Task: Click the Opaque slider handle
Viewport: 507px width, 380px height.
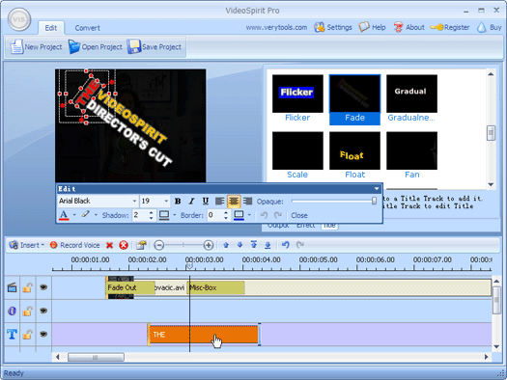Action: (374, 202)
